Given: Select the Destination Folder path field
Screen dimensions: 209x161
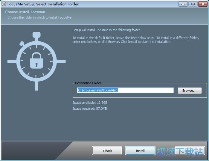Looking at the screenshot, I should click(x=125, y=91).
